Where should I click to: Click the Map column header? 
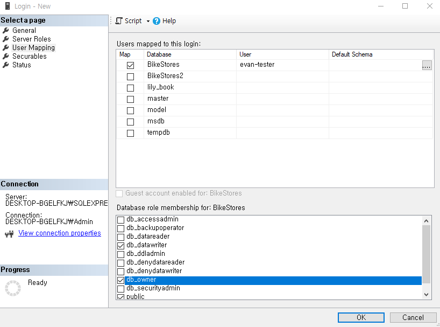pyautogui.click(x=130, y=54)
